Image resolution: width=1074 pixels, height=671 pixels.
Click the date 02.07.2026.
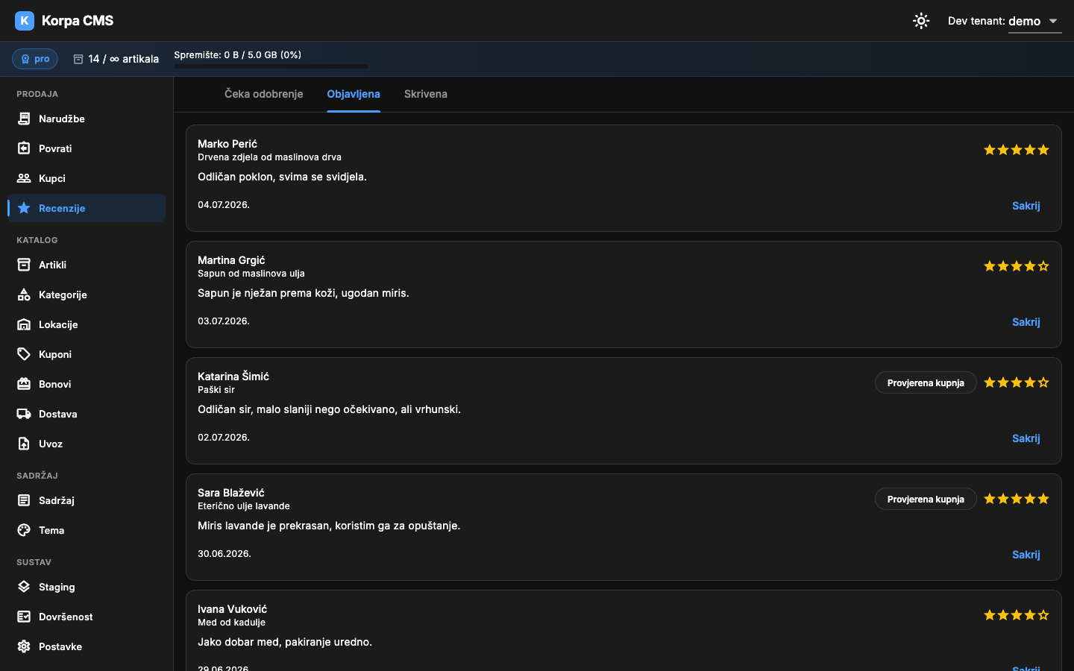pyautogui.click(x=224, y=438)
